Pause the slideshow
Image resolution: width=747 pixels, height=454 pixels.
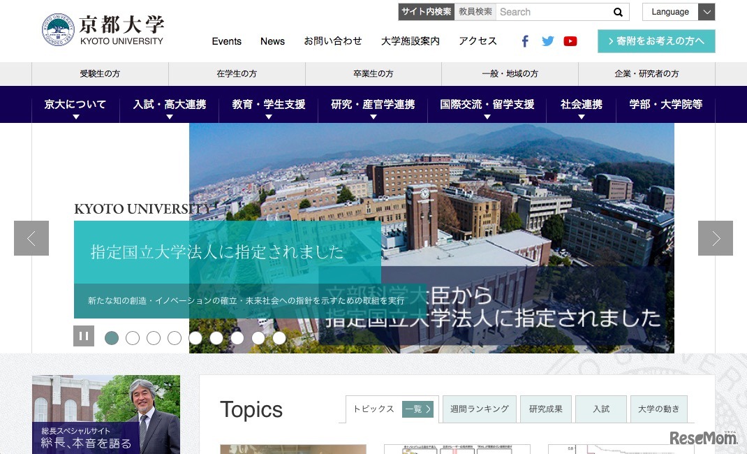[x=84, y=336]
